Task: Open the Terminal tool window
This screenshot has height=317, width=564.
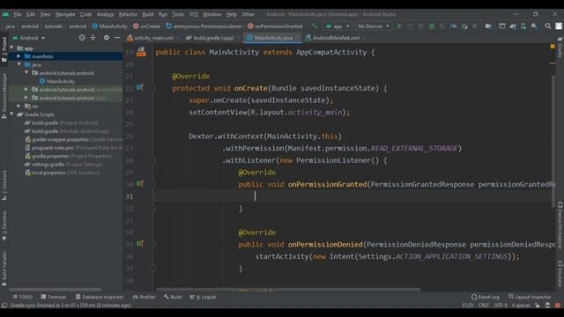Action: click(54, 297)
